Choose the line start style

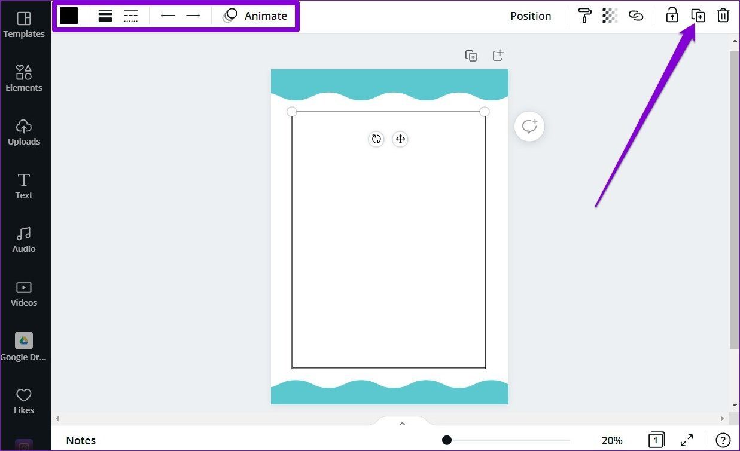coord(168,16)
